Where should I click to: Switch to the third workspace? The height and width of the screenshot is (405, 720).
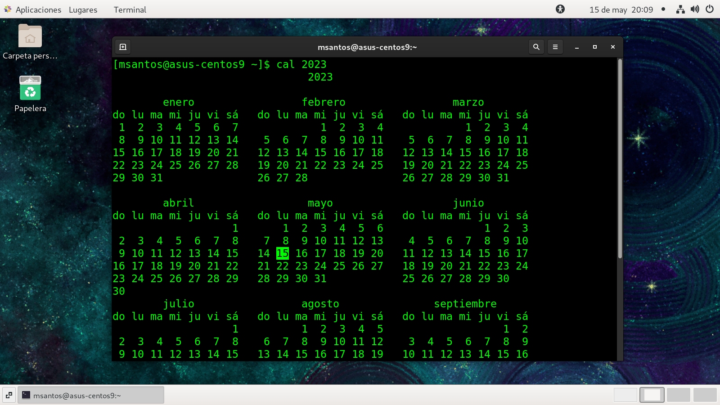point(678,395)
